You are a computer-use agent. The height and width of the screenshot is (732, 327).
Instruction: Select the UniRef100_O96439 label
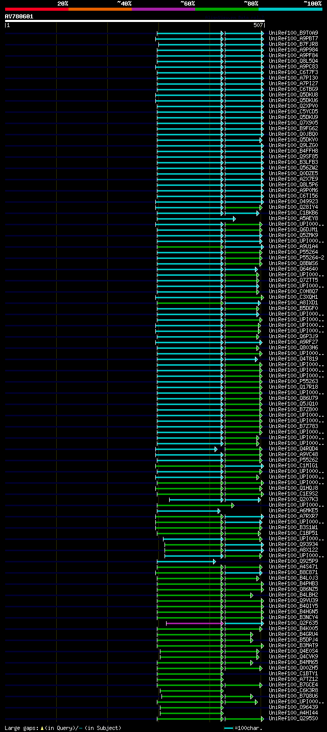(x=293, y=707)
